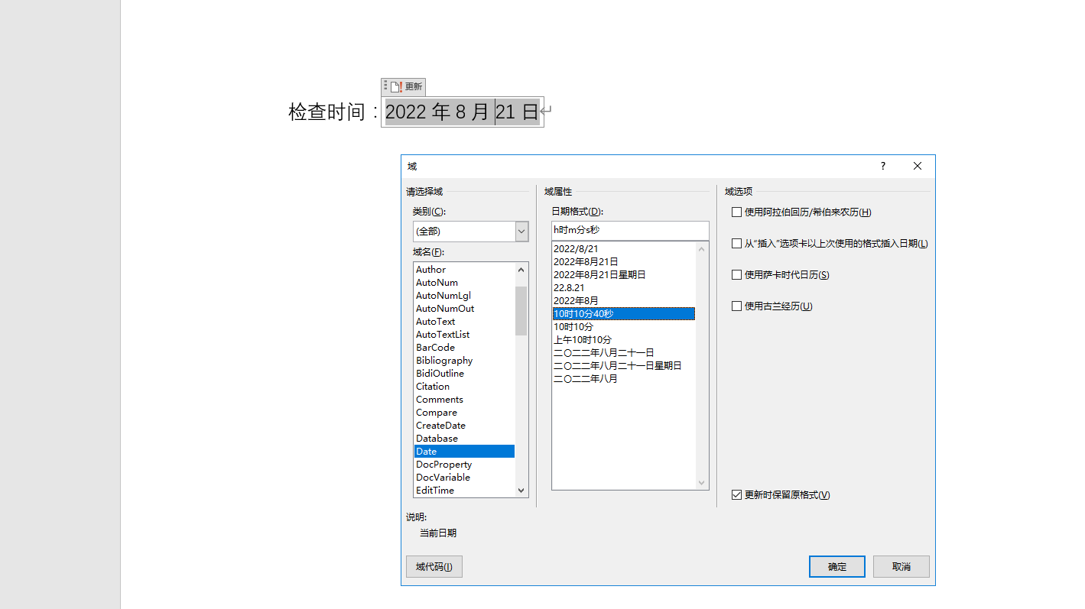Select Database field name

464,439
